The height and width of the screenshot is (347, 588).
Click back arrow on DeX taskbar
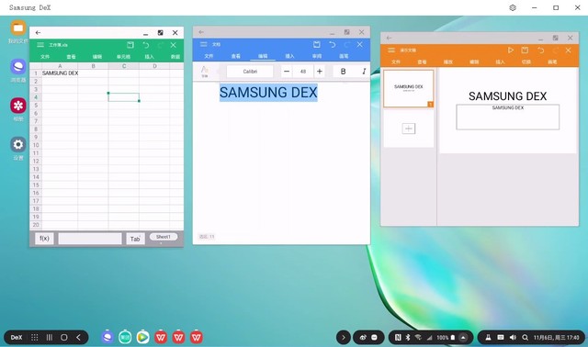pos(78,337)
